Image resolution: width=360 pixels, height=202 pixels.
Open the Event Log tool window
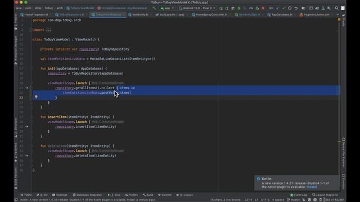pos(299,195)
